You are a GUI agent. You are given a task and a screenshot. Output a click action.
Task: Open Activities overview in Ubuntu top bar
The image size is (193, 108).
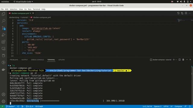pos(5,1)
